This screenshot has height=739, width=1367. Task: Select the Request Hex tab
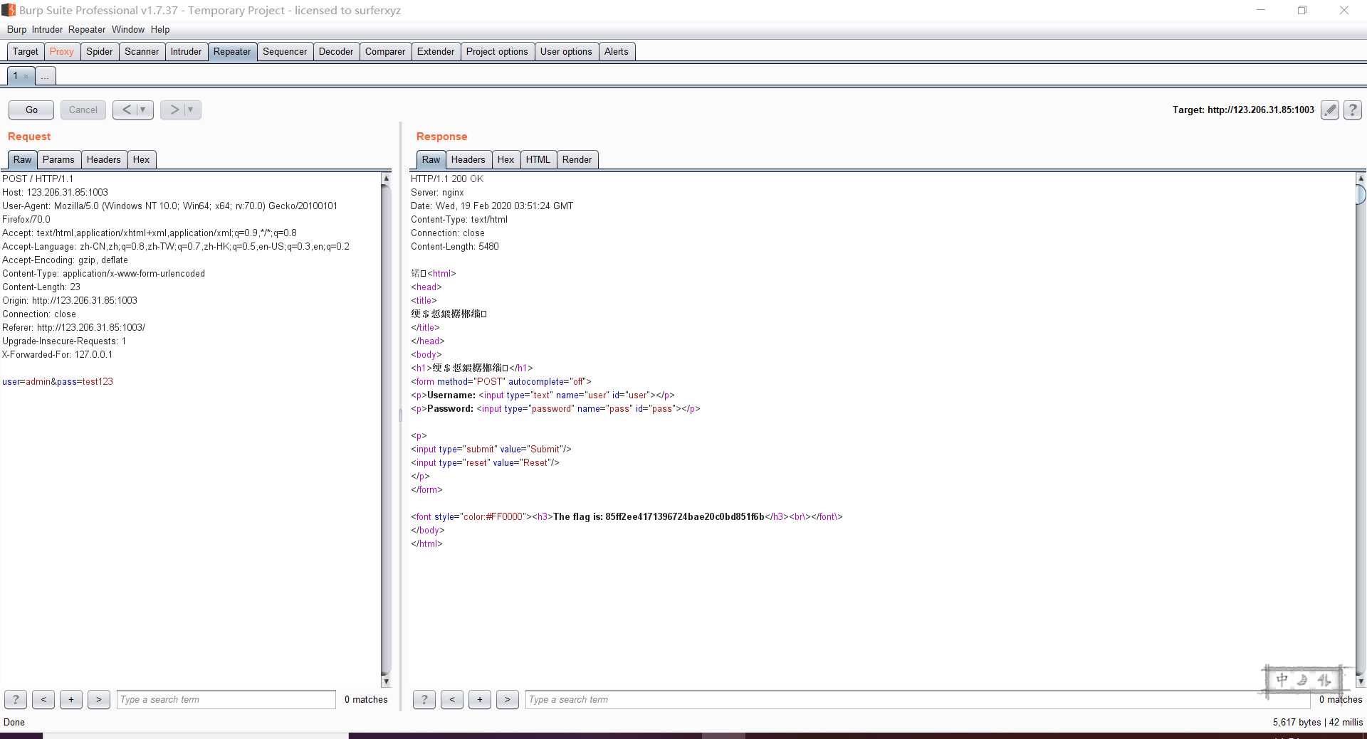pos(142,159)
